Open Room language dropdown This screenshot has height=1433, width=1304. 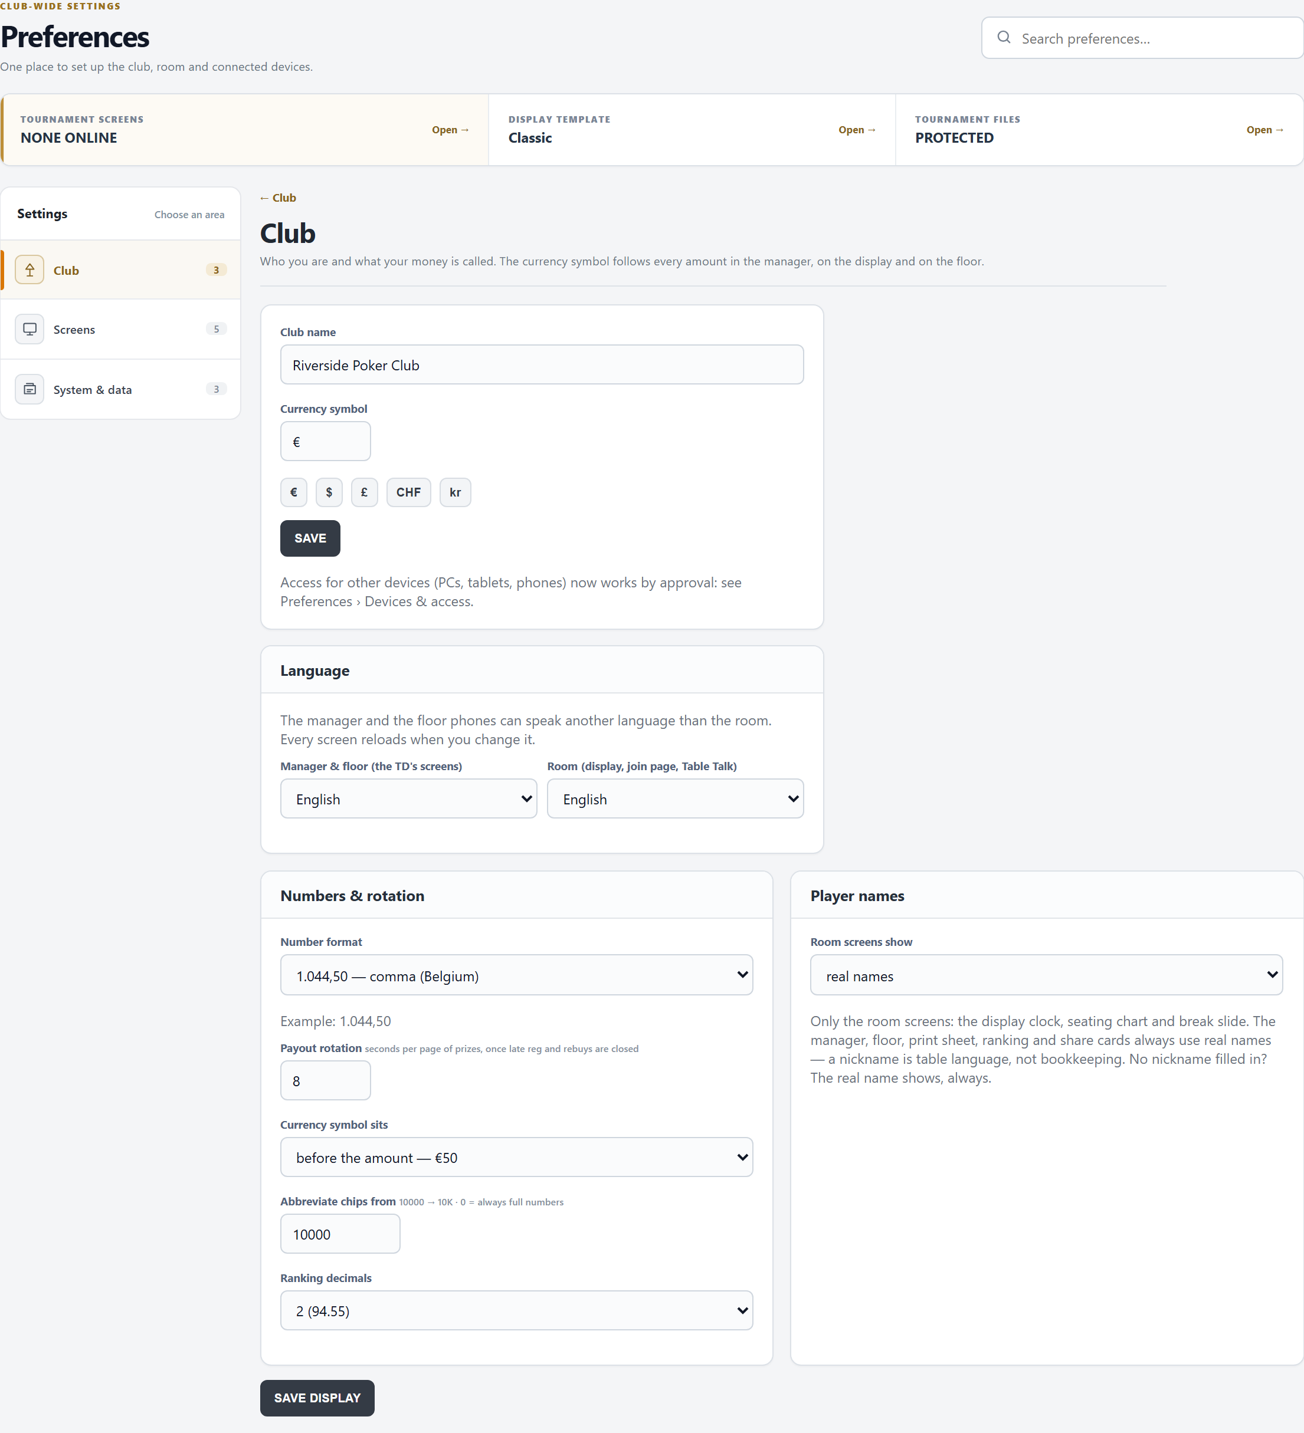click(675, 799)
